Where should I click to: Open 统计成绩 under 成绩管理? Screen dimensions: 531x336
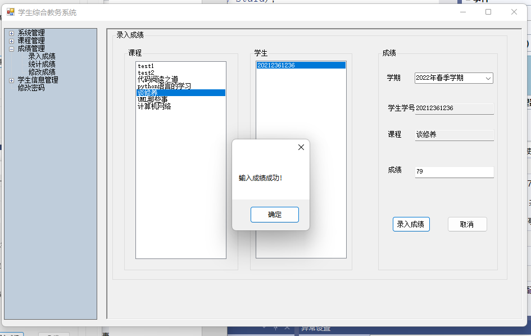[42, 64]
